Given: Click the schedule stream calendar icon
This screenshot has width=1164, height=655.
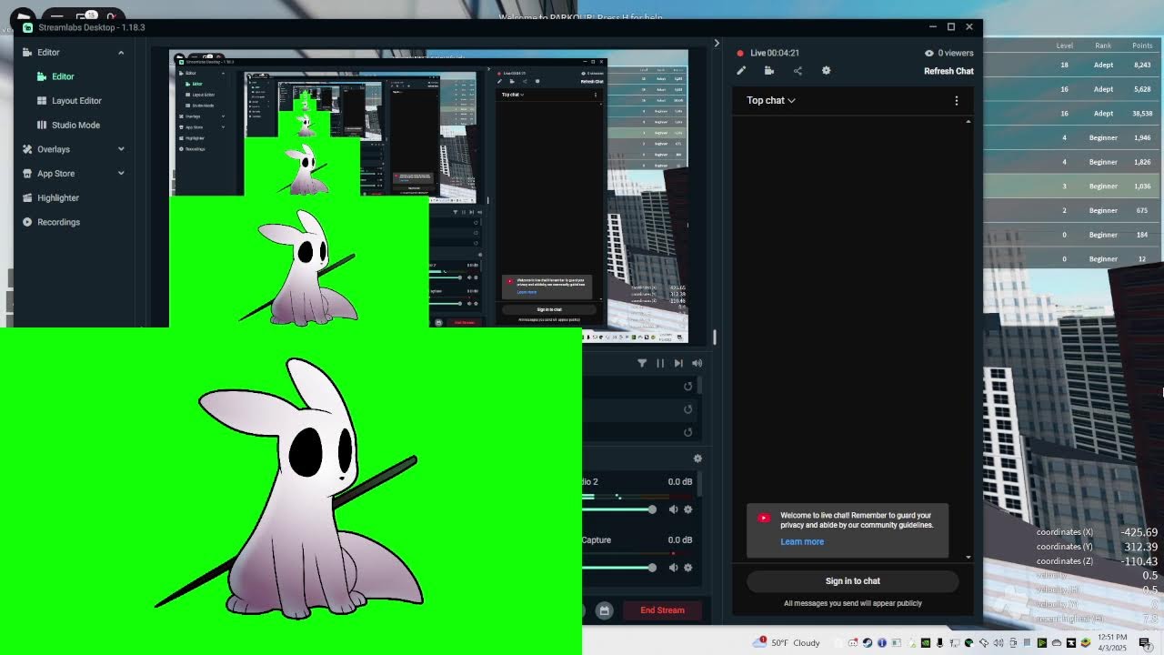Looking at the screenshot, I should click(604, 610).
